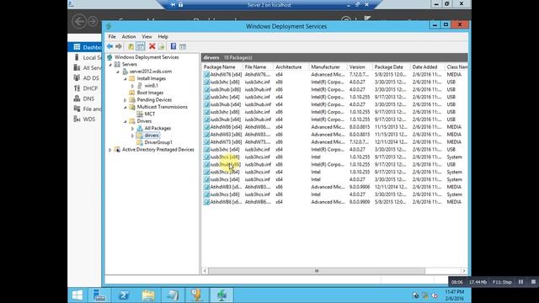Select Dashboard in Server Manager sidebar
Viewport: 539px width, 303px height.
[x=84, y=47]
